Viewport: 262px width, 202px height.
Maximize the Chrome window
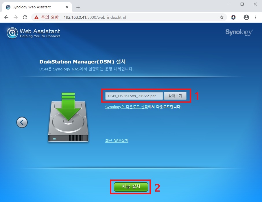[242, 4]
